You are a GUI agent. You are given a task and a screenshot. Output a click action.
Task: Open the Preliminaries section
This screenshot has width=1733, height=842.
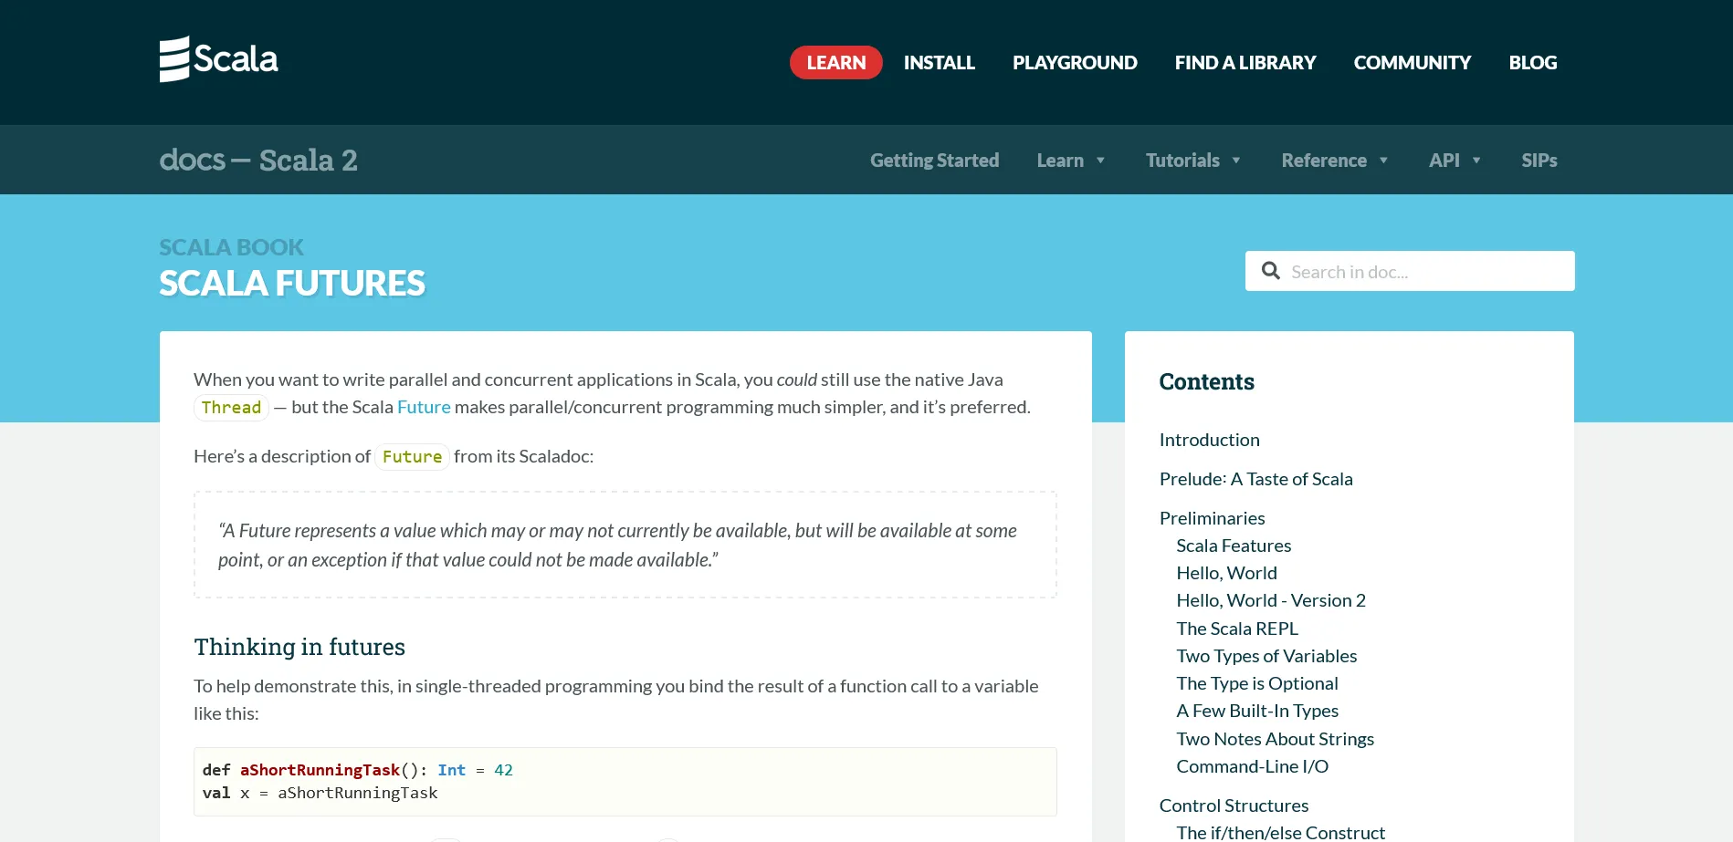[x=1213, y=518]
